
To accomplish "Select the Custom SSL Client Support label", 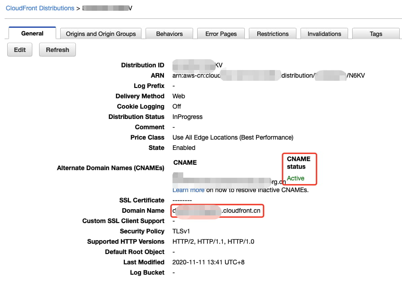I will (124, 221).
